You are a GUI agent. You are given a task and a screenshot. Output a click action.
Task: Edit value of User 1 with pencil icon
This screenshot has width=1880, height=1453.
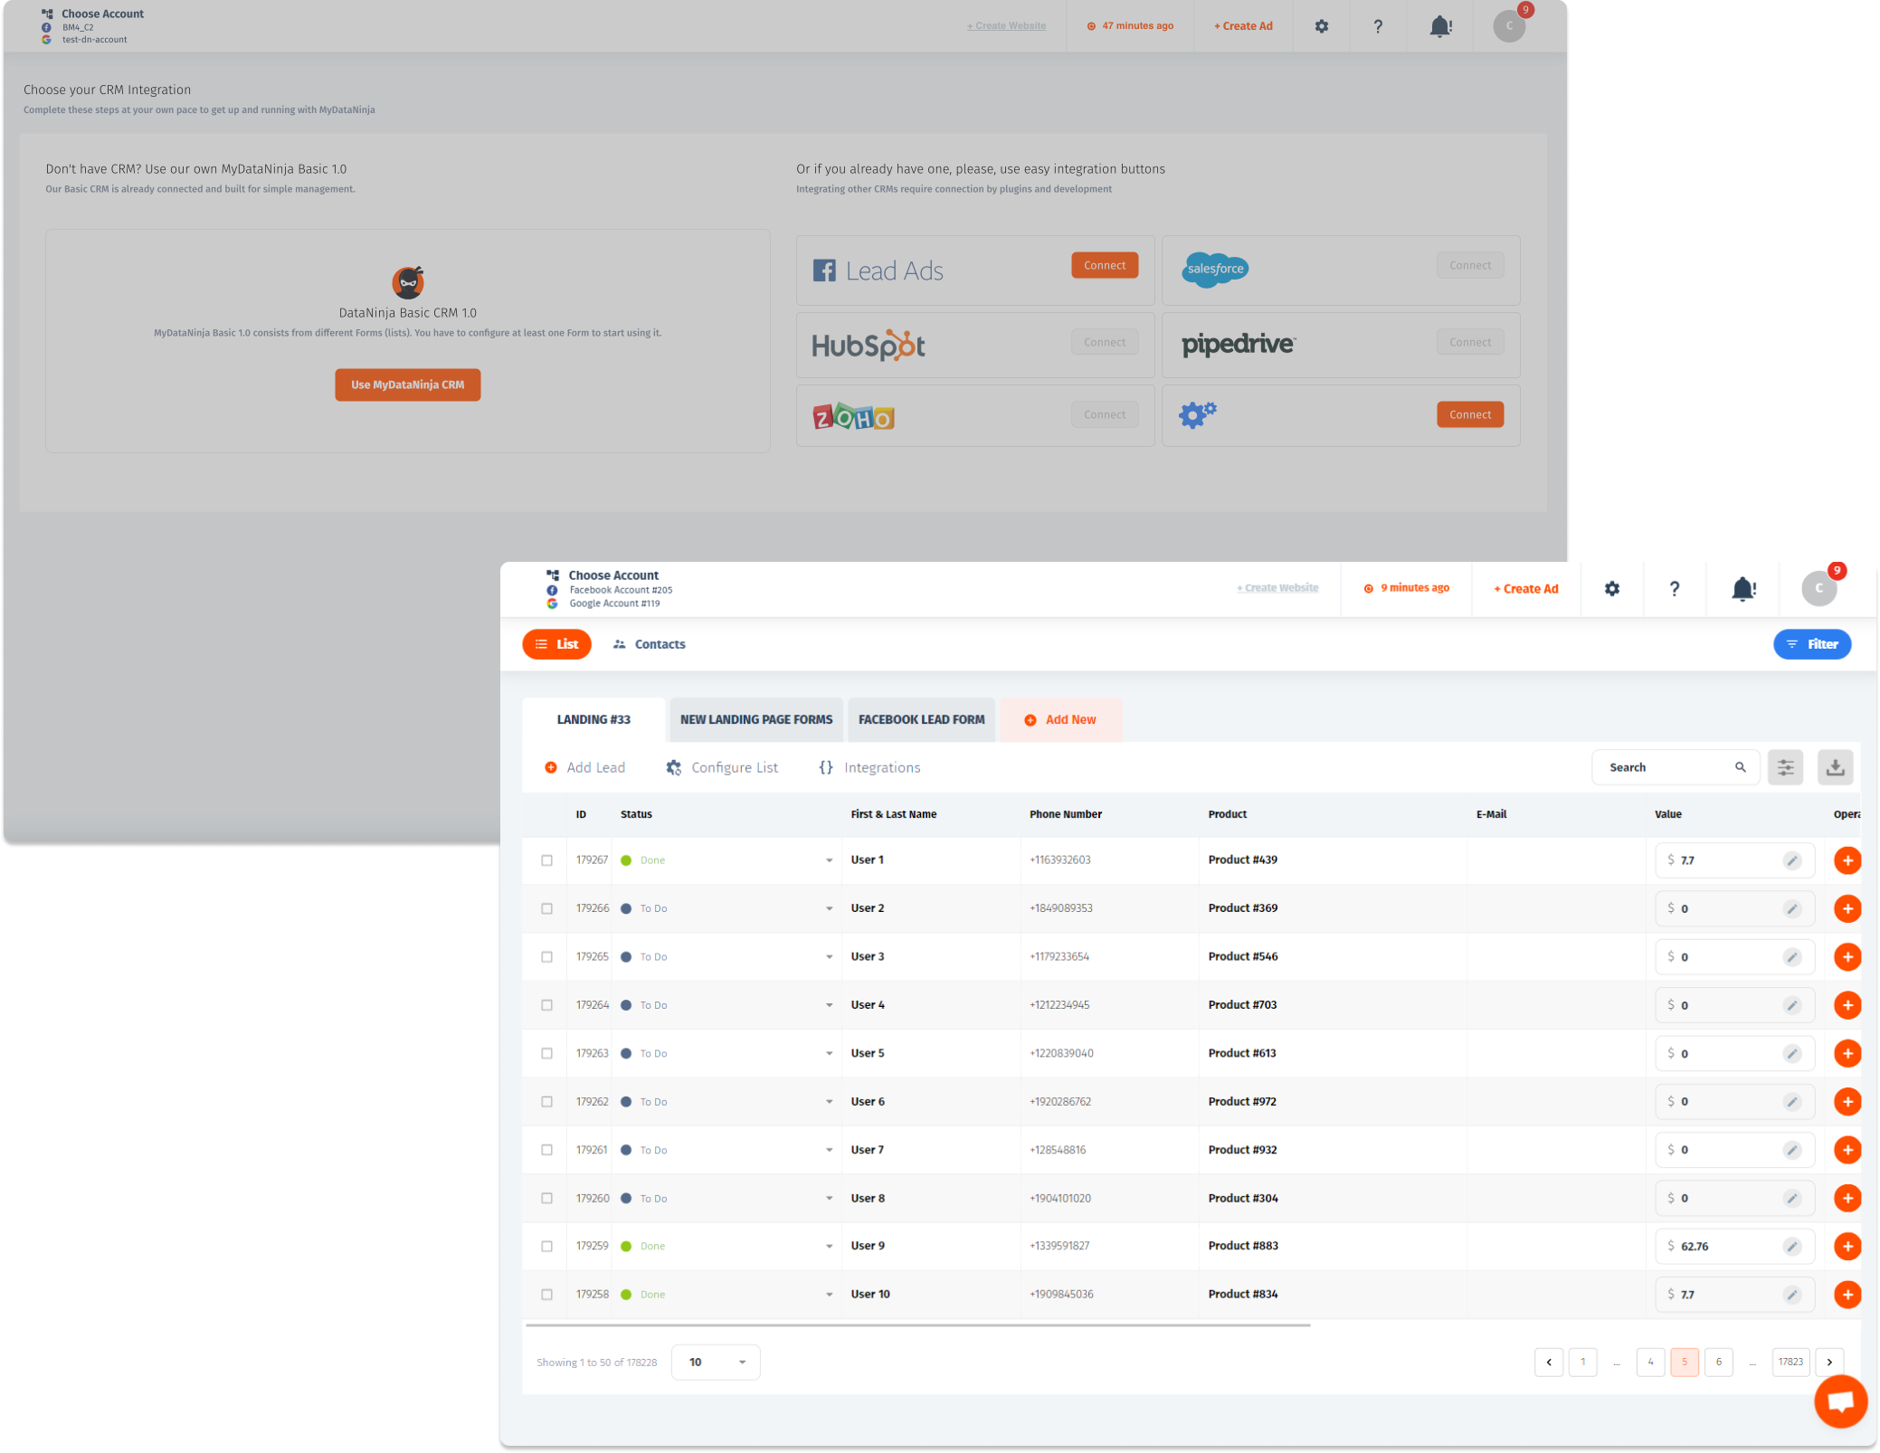[1791, 860]
